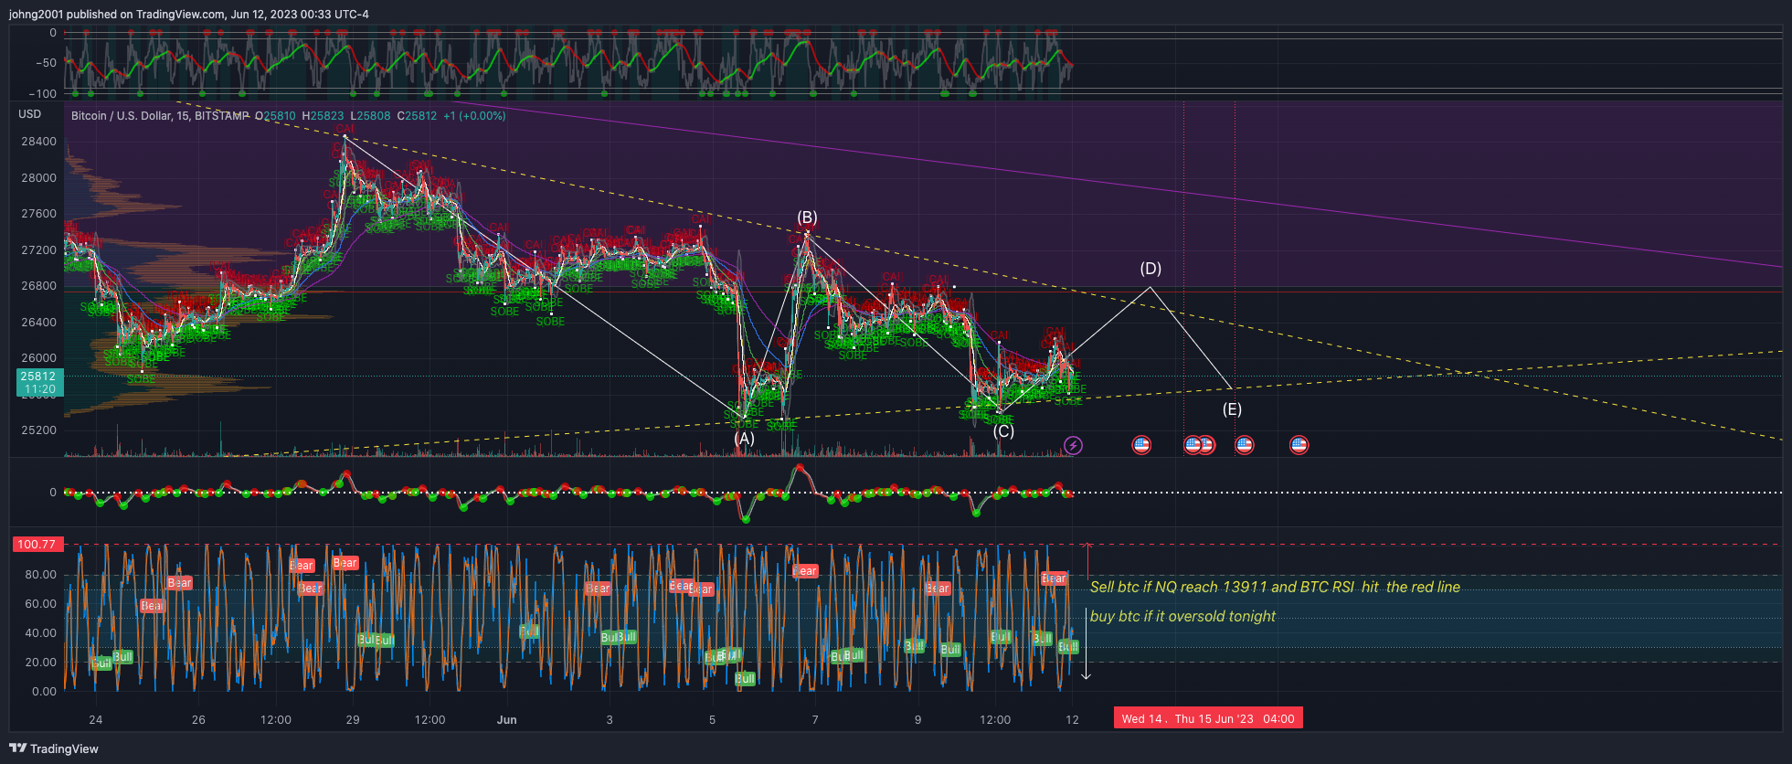Click the red 100.77 RSI value label
The width and height of the screenshot is (1792, 764).
[37, 544]
